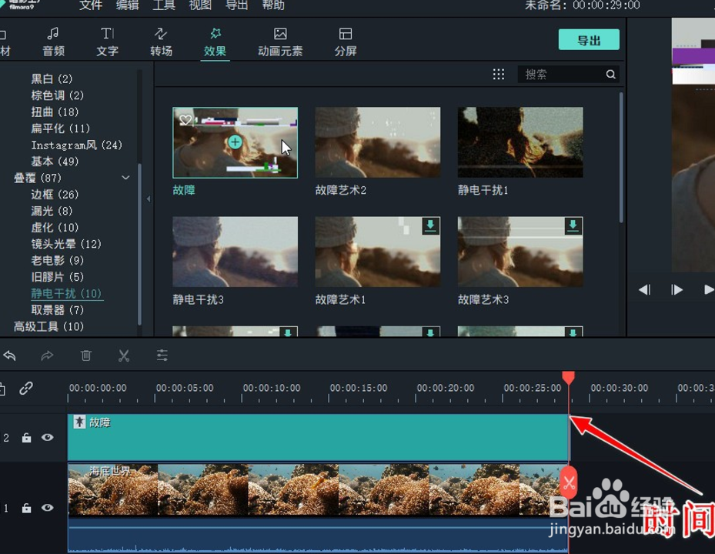Viewport: 715px width, 554px height.
Task: Select the 故障 effect clip on timeline
Action: tap(318, 437)
